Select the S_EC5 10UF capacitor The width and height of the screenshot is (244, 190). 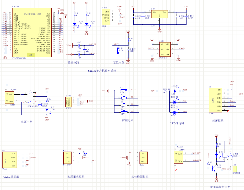click(x=128, y=49)
